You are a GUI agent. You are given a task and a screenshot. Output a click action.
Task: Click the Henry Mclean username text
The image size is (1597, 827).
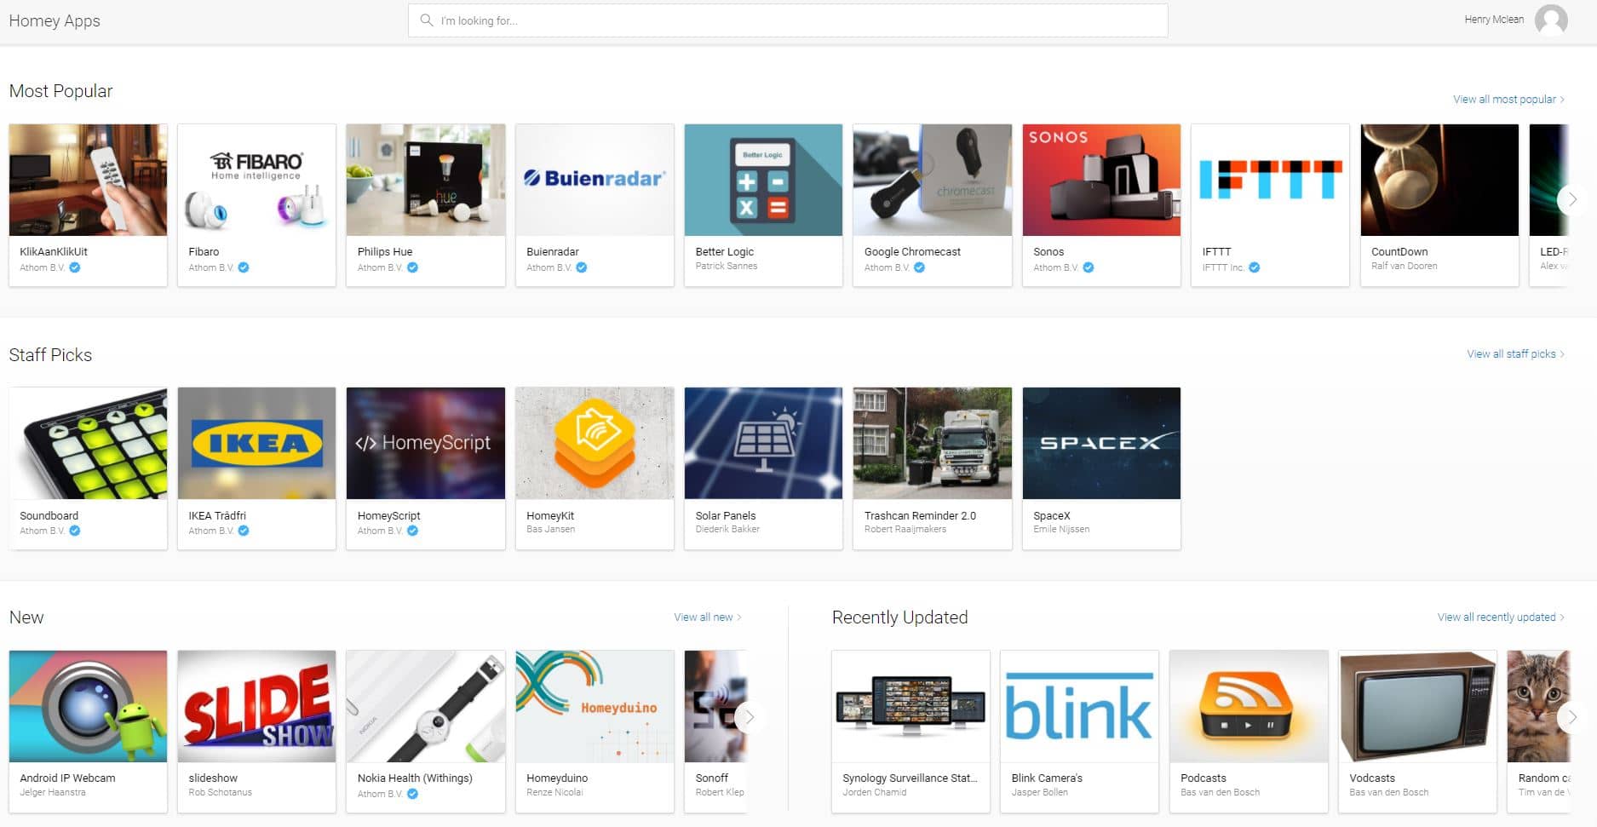[x=1494, y=20]
